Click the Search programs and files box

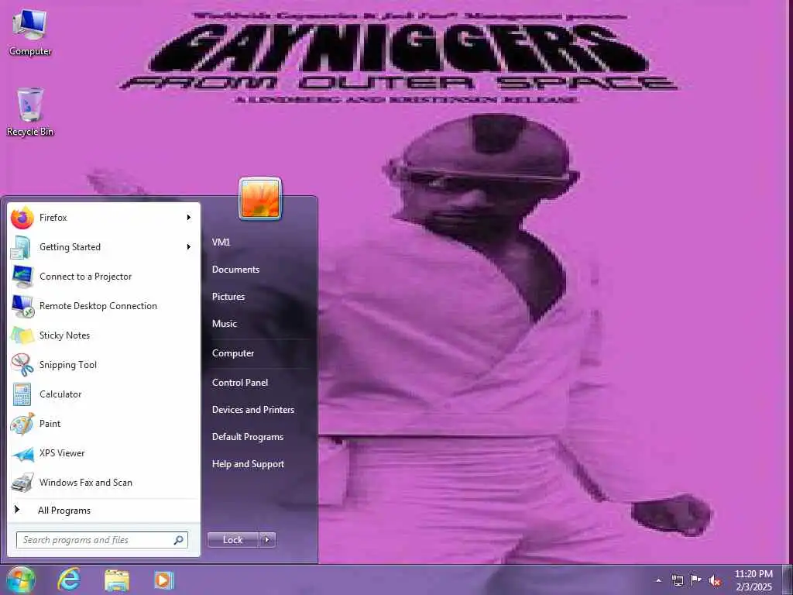pyautogui.click(x=102, y=540)
